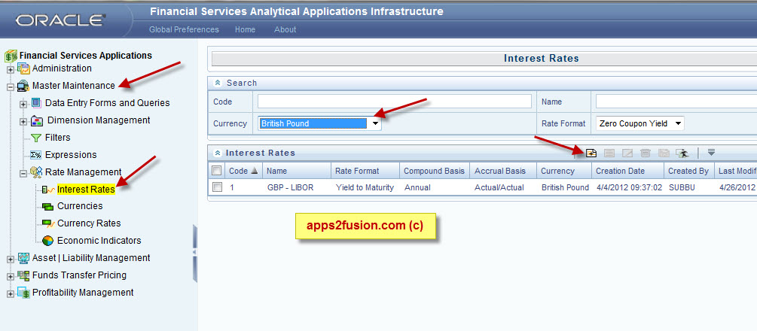Click the running-man dependency check icon
The width and height of the screenshot is (757, 331).
[x=682, y=153]
